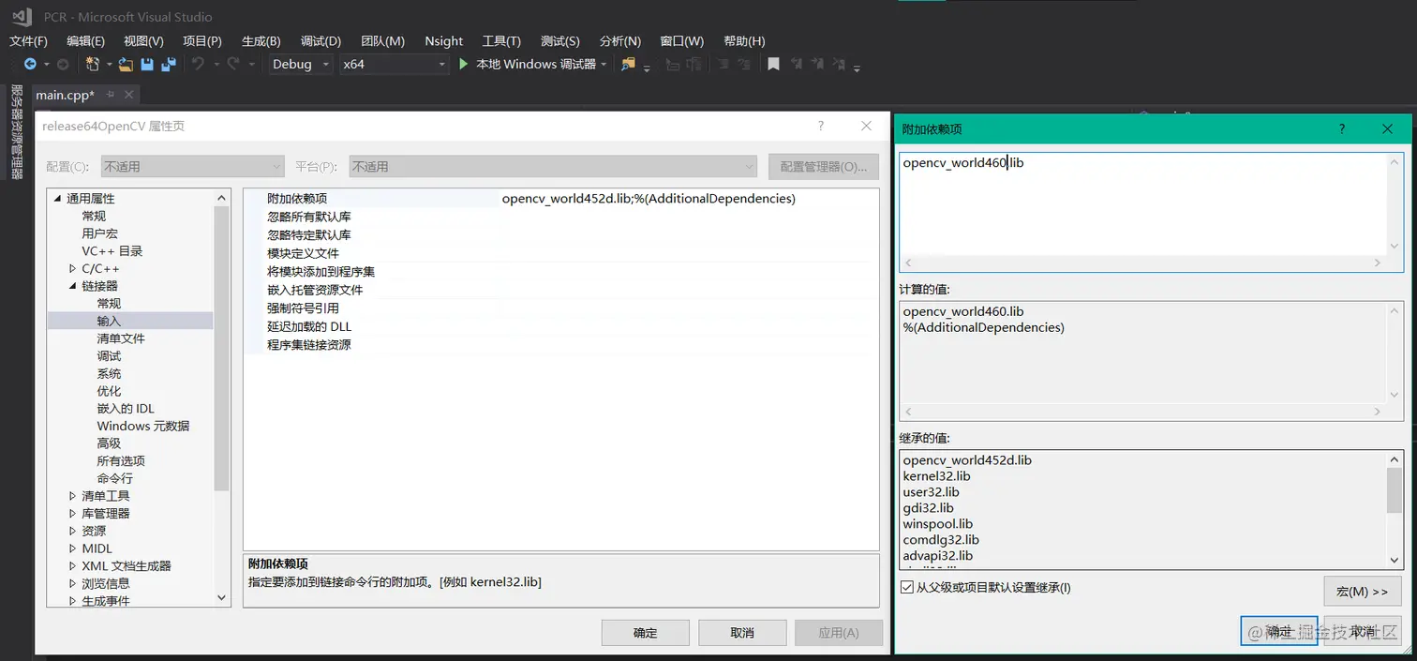1417x661 pixels.
Task: Click kernel32.lib in inherited values list
Action: coord(936,476)
